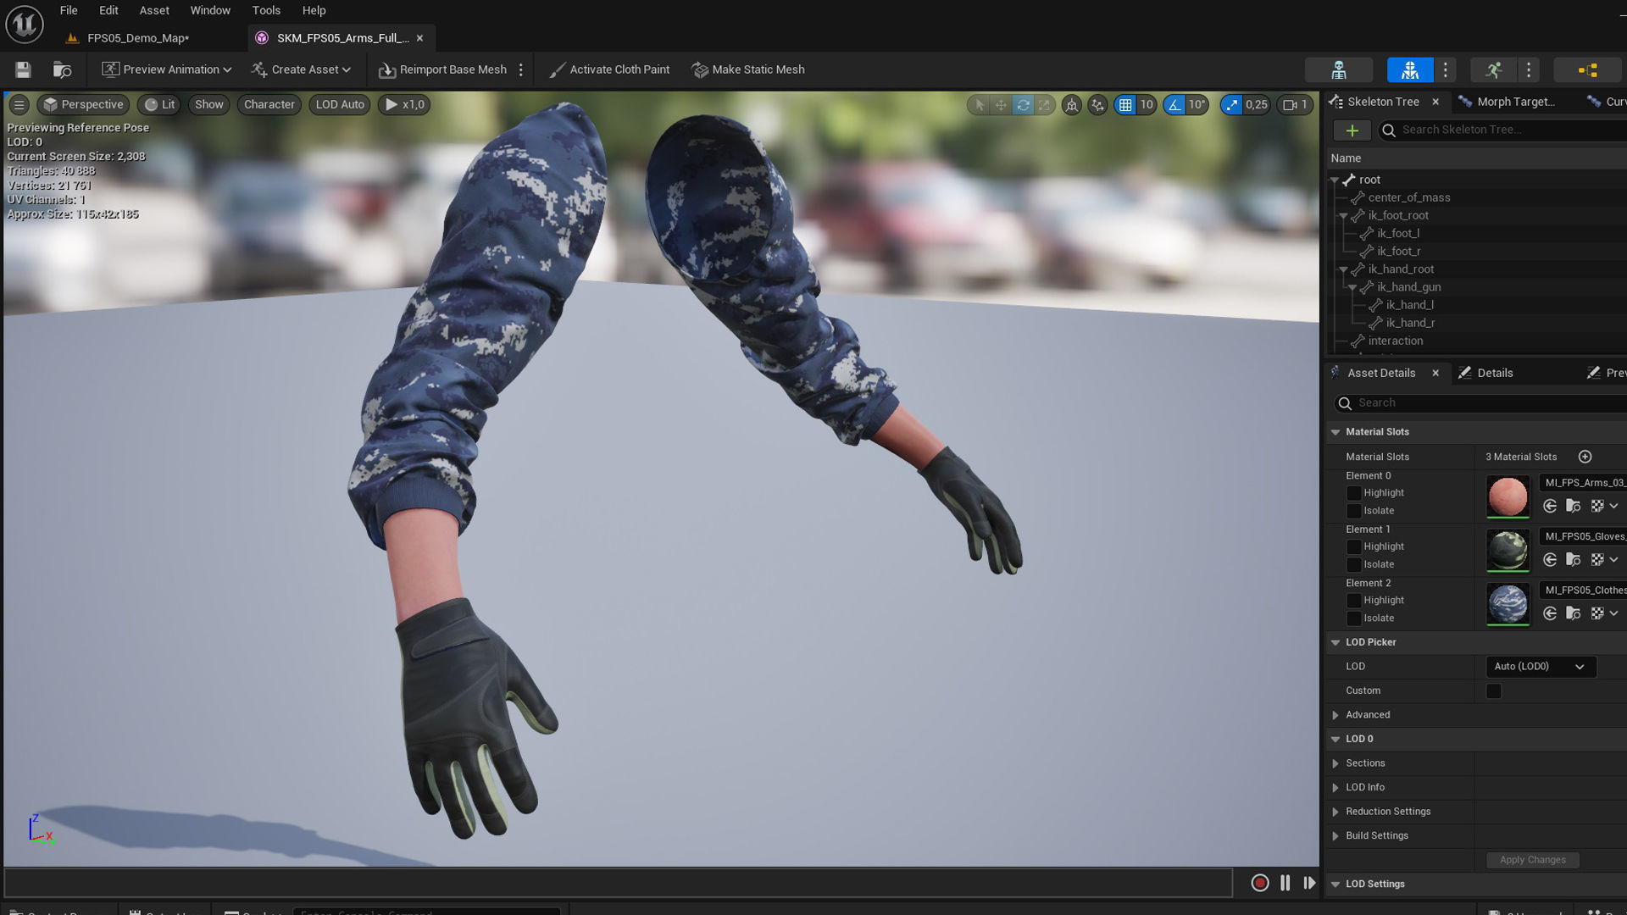
Task: Use selected asset for Element 2 material
Action: [x=1550, y=613]
